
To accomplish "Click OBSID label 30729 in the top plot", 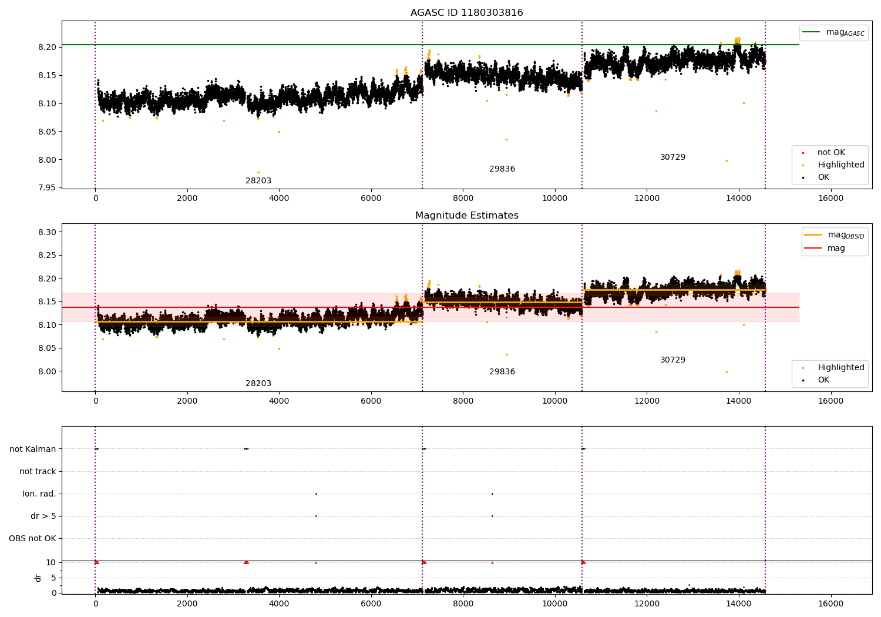I will click(672, 157).
